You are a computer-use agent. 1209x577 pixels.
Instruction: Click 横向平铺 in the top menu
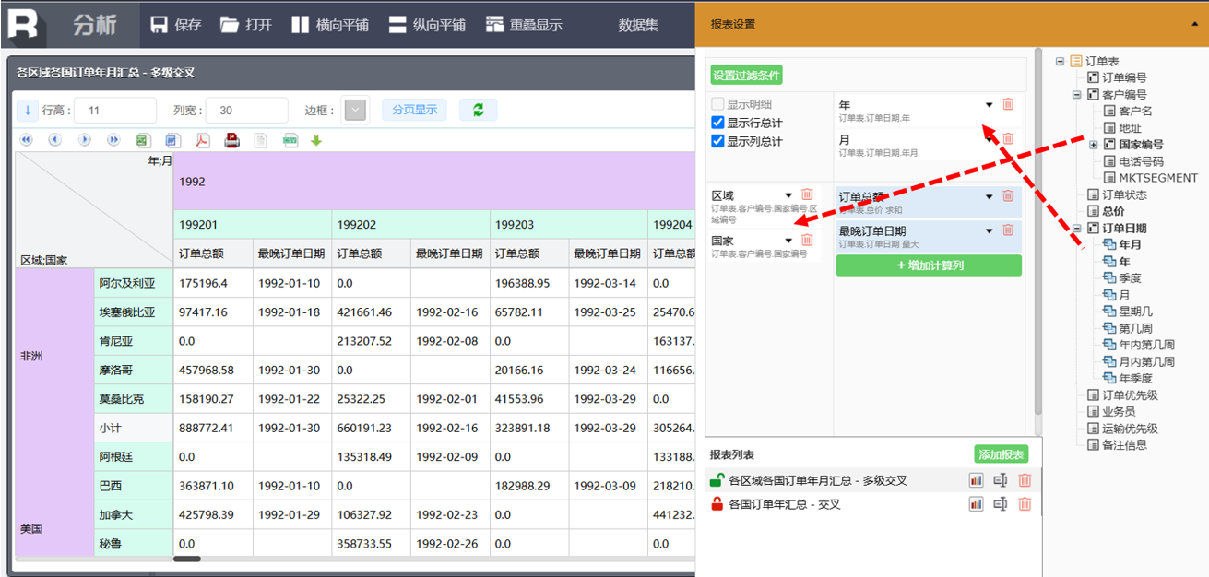tap(332, 25)
